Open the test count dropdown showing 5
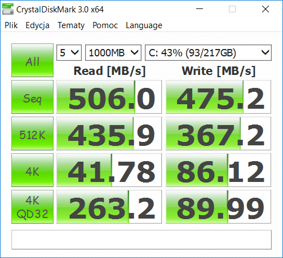This screenshot has height=258, width=283. 69,52
